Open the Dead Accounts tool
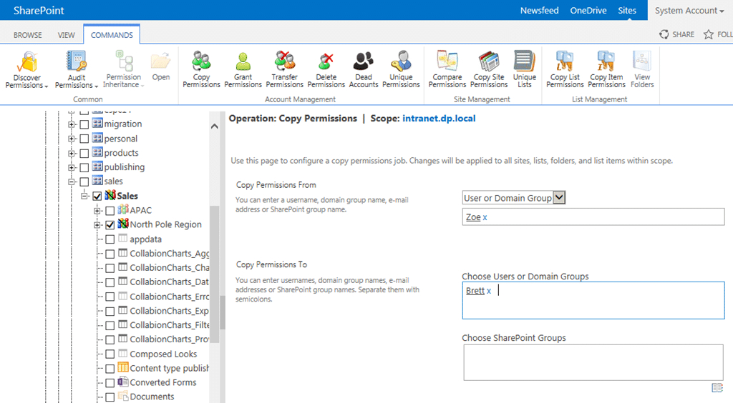This screenshot has height=403, width=733. 363,61
